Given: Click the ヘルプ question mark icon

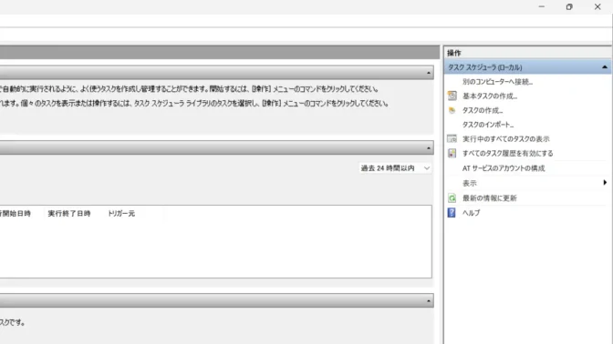Looking at the screenshot, I should click(452, 213).
